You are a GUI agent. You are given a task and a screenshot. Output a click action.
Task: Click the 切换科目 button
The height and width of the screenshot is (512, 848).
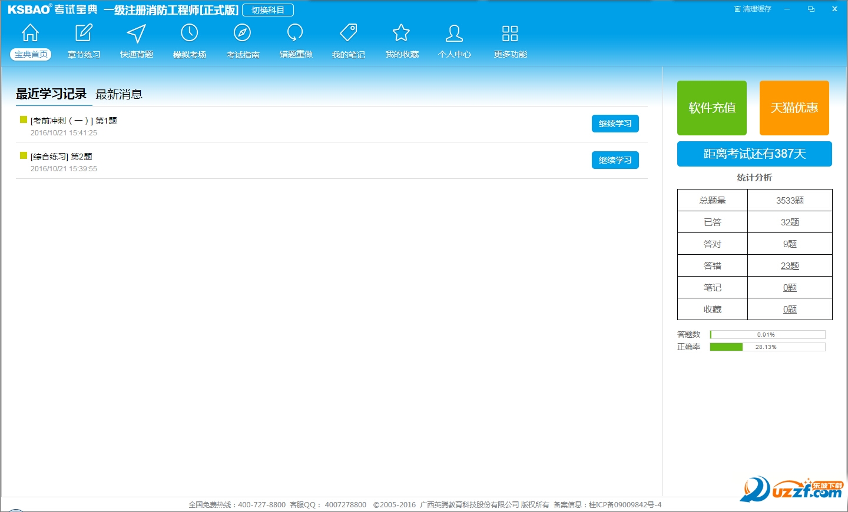pyautogui.click(x=268, y=10)
